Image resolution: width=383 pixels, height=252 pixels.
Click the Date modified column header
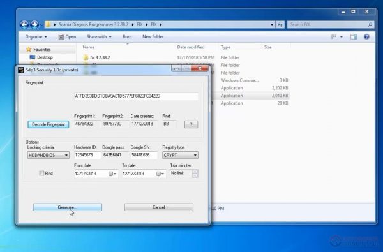coord(191,47)
